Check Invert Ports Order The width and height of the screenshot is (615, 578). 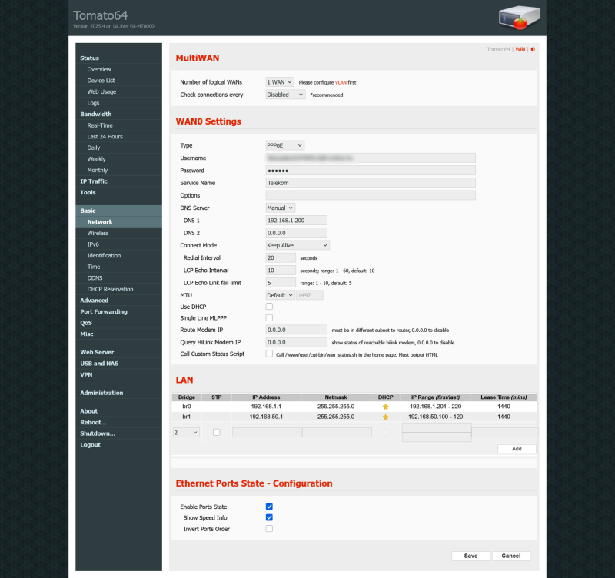coord(269,529)
